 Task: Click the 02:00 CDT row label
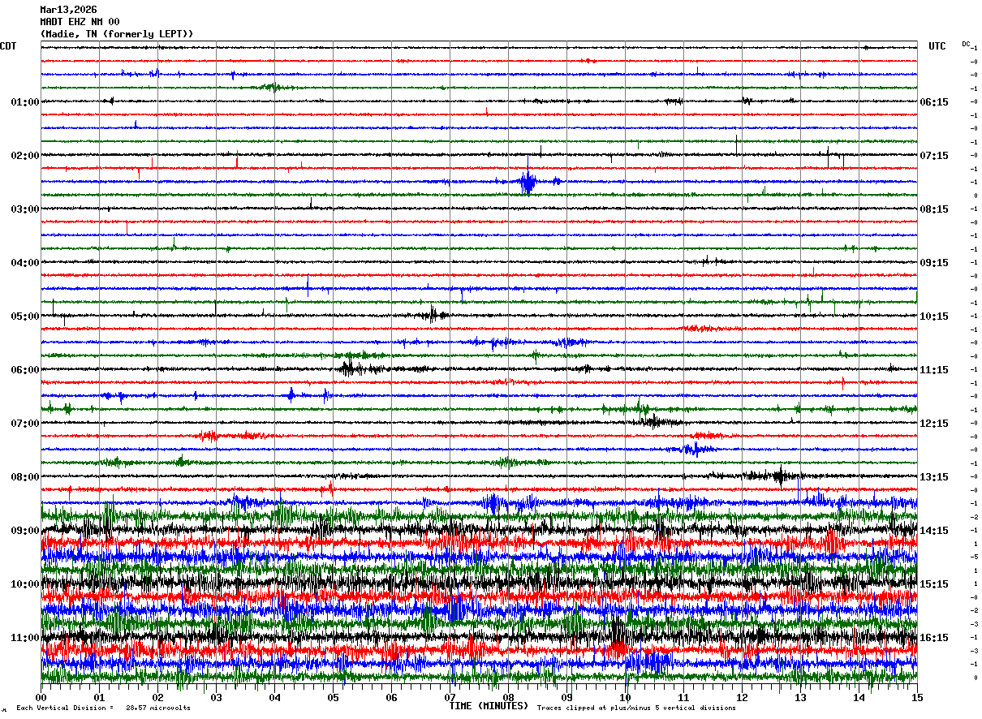tap(24, 156)
